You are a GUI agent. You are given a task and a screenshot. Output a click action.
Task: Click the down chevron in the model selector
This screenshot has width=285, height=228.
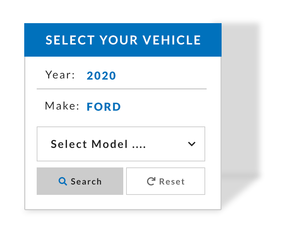[x=192, y=144]
